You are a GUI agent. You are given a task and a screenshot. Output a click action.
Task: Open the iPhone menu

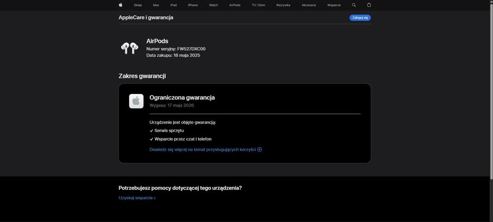click(x=193, y=5)
